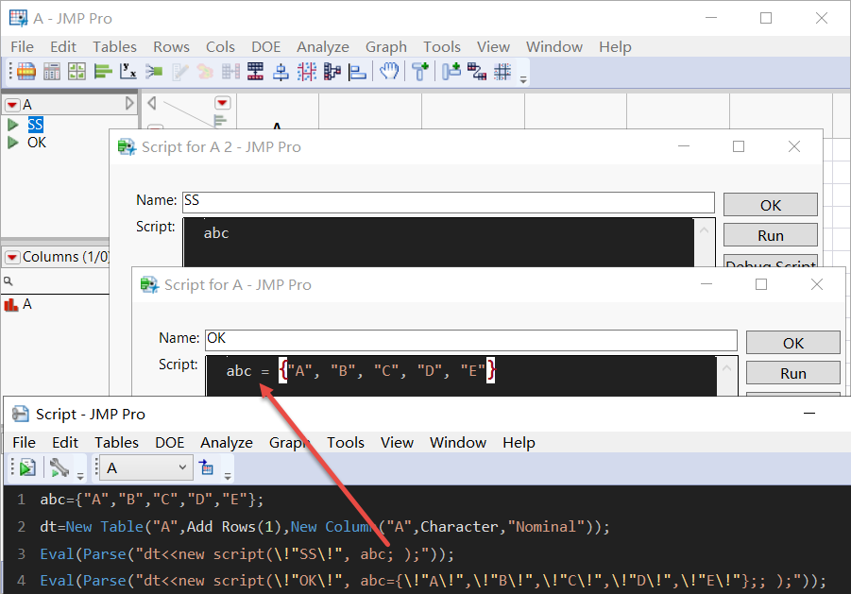
Task: Open the red triangle menu in data grid corner
Action: (223, 103)
